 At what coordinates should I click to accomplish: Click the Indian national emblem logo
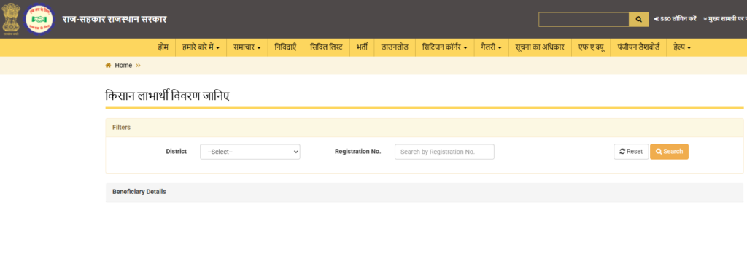10,20
